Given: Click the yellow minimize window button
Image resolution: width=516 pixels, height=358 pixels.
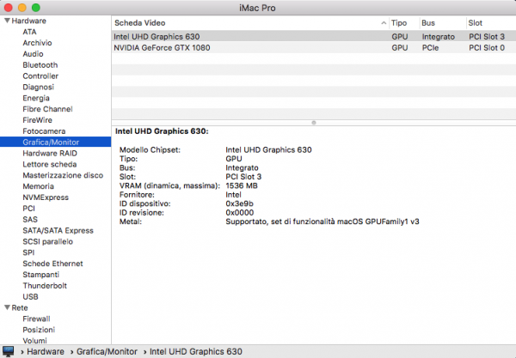Looking at the screenshot, I should (22, 8).
